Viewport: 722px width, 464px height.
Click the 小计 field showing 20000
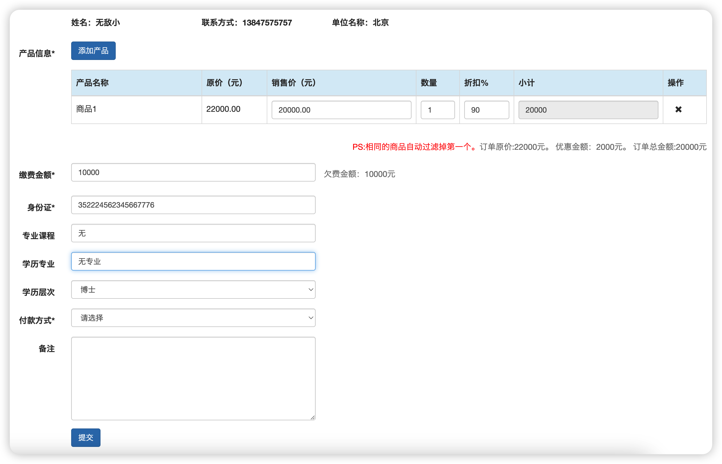588,110
